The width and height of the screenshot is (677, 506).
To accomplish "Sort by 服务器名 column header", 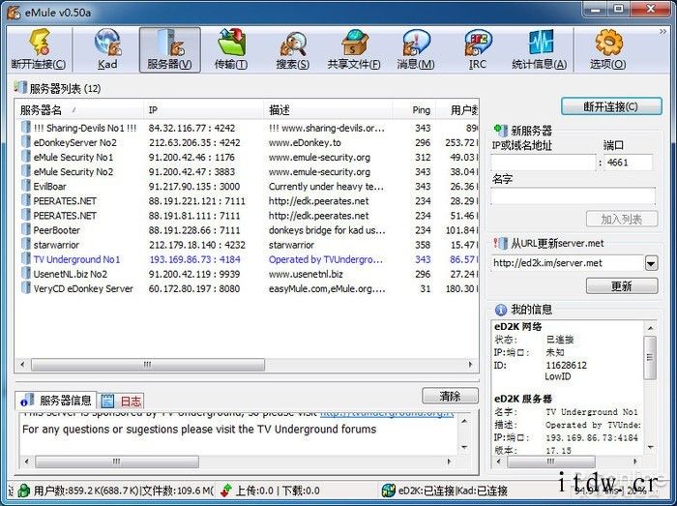I will point(79,110).
